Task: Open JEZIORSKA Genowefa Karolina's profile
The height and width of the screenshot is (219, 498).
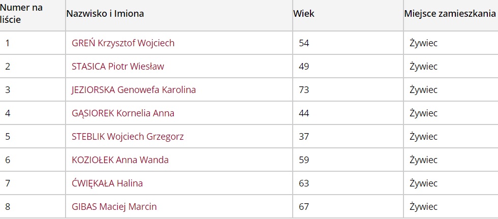Action: click(x=134, y=90)
